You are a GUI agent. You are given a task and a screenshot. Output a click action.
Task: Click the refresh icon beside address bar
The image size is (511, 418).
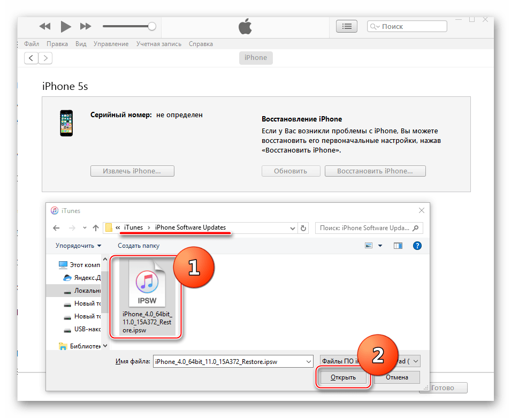[303, 228]
